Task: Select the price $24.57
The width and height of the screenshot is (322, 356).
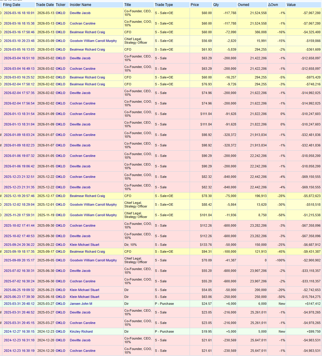Action: (207, 304)
